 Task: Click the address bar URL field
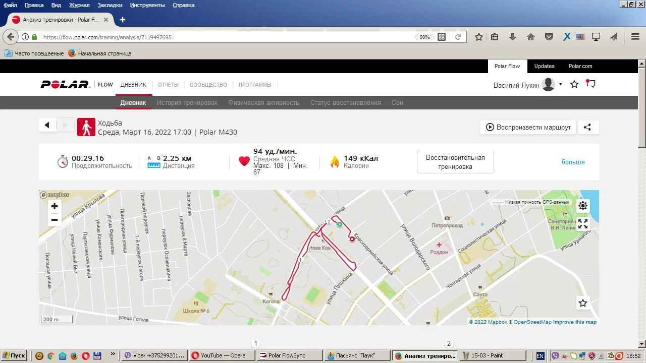pyautogui.click(x=227, y=37)
